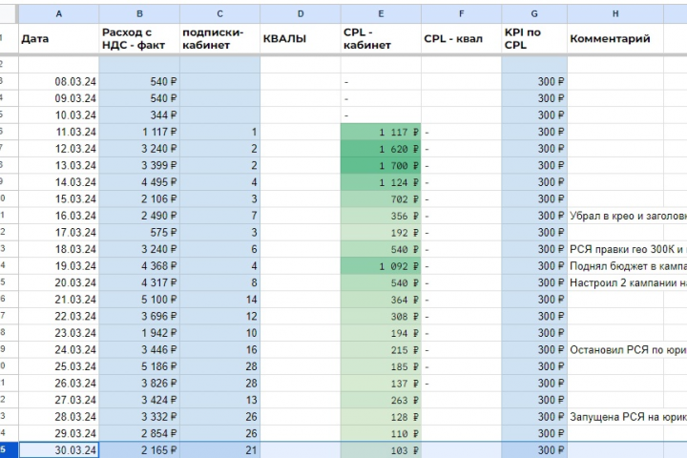Click CPL cell 1 092 ₽

click(x=381, y=265)
